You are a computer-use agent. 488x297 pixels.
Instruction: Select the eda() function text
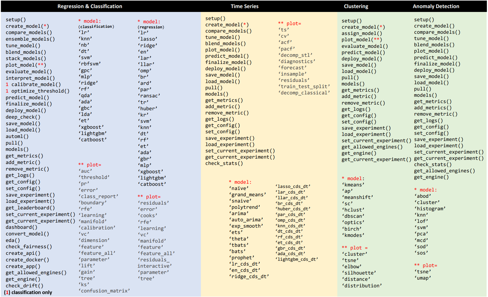(x=13, y=240)
